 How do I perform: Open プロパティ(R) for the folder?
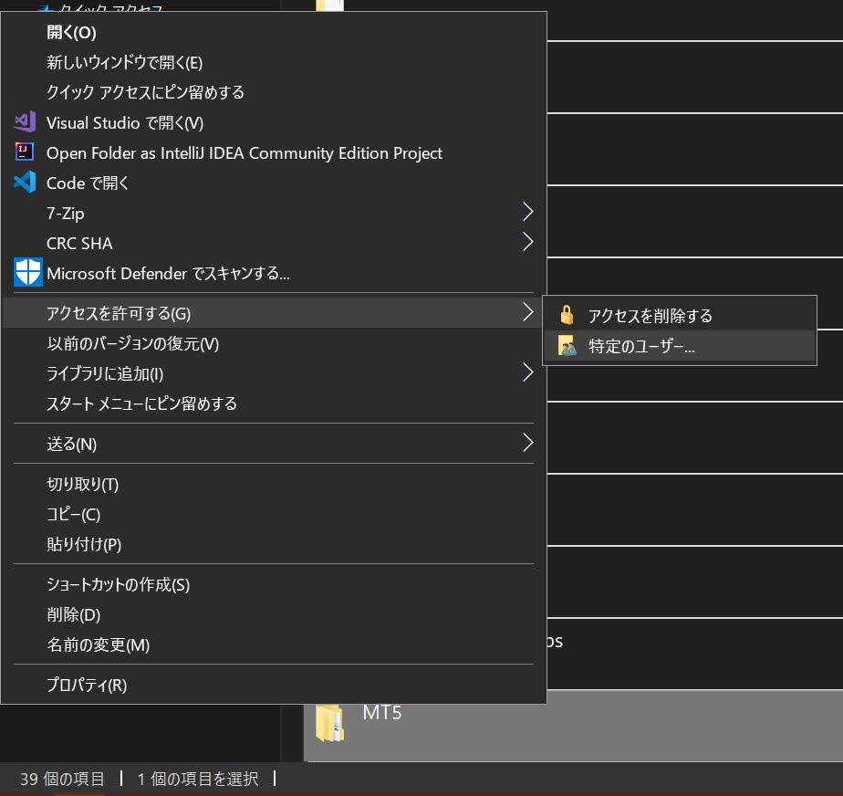87,685
